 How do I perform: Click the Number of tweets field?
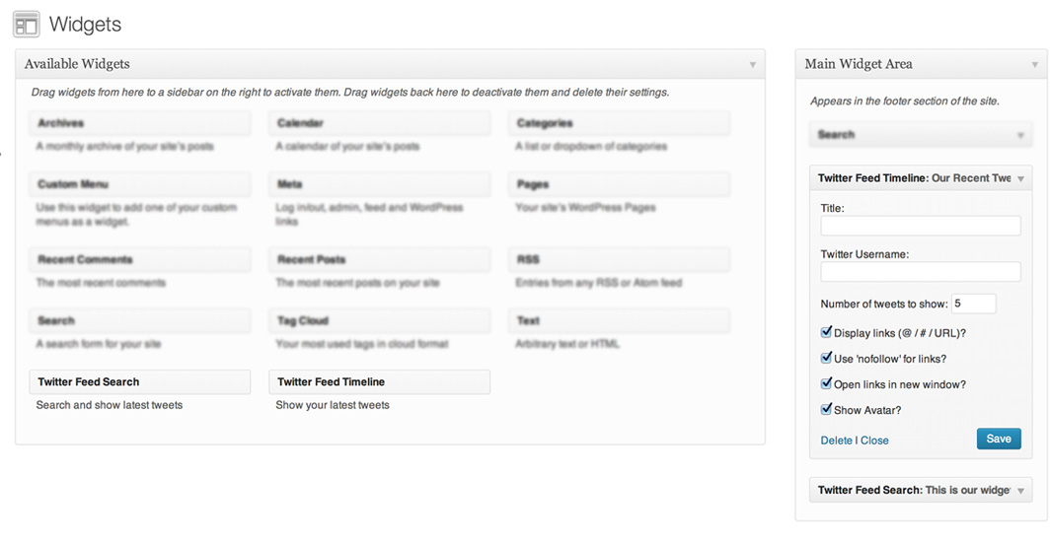[974, 304]
